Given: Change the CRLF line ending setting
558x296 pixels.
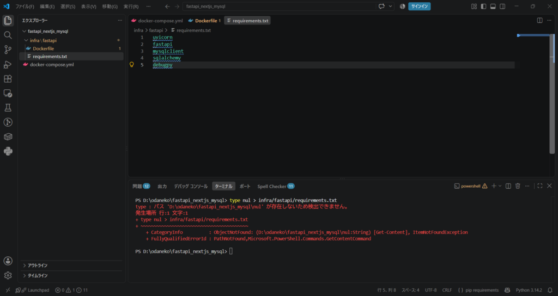Looking at the screenshot, I should (447, 290).
